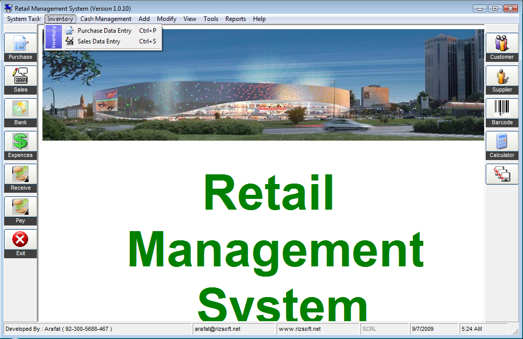Open the Modify menu
Image resolution: width=523 pixels, height=339 pixels.
[167, 19]
